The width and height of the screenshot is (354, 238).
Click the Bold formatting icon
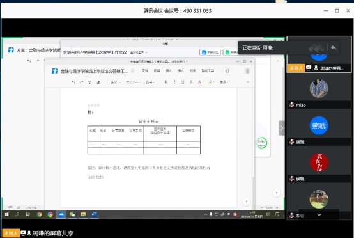[166, 82]
